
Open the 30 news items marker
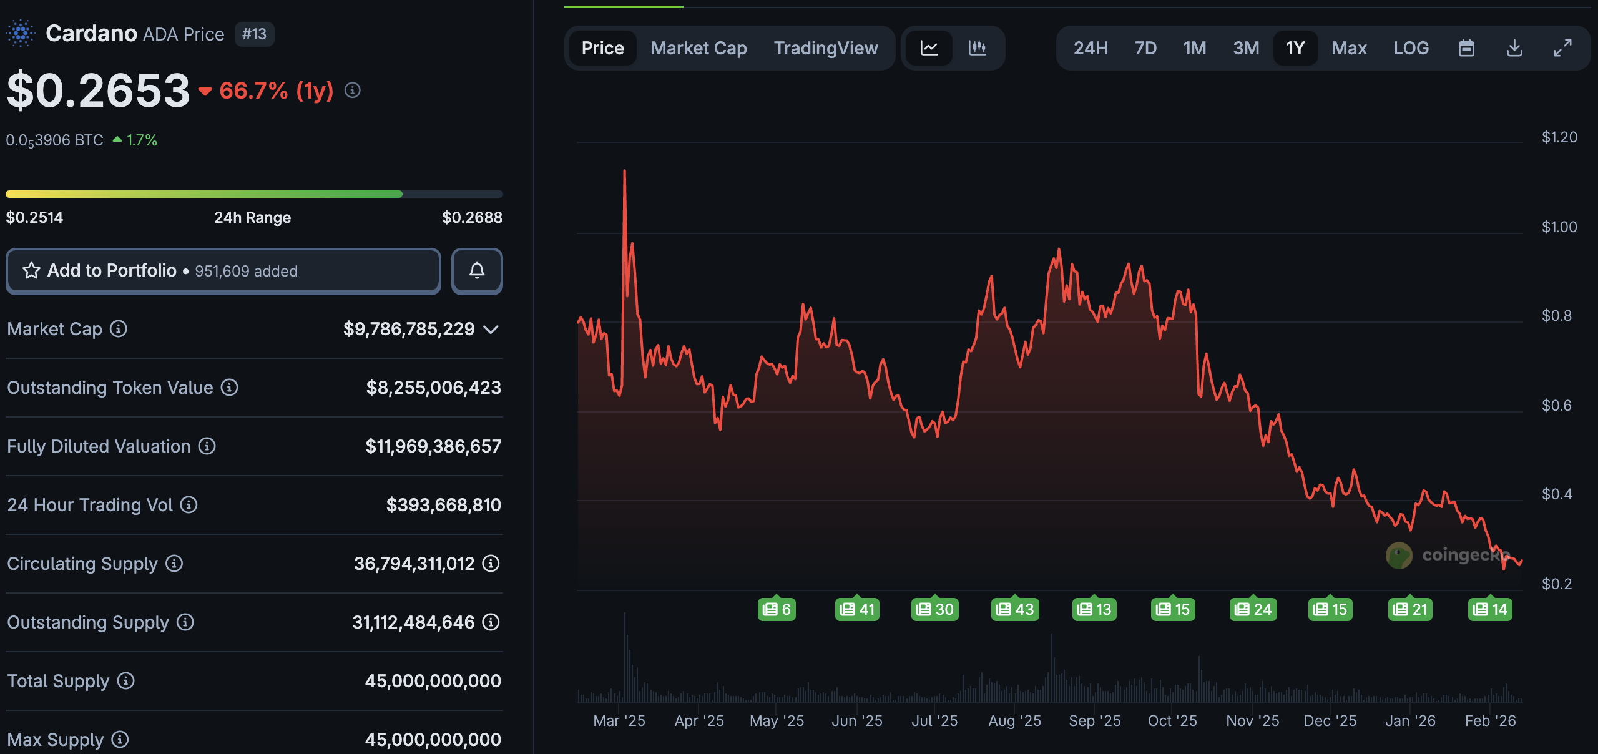coord(934,609)
